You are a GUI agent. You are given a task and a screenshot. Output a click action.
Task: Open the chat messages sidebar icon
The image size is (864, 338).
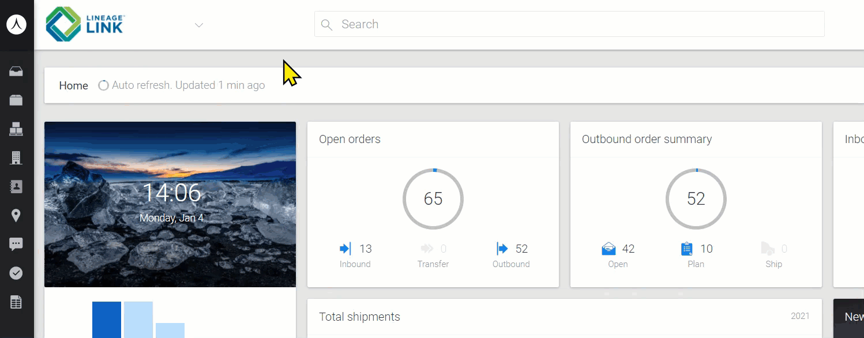pyautogui.click(x=16, y=244)
